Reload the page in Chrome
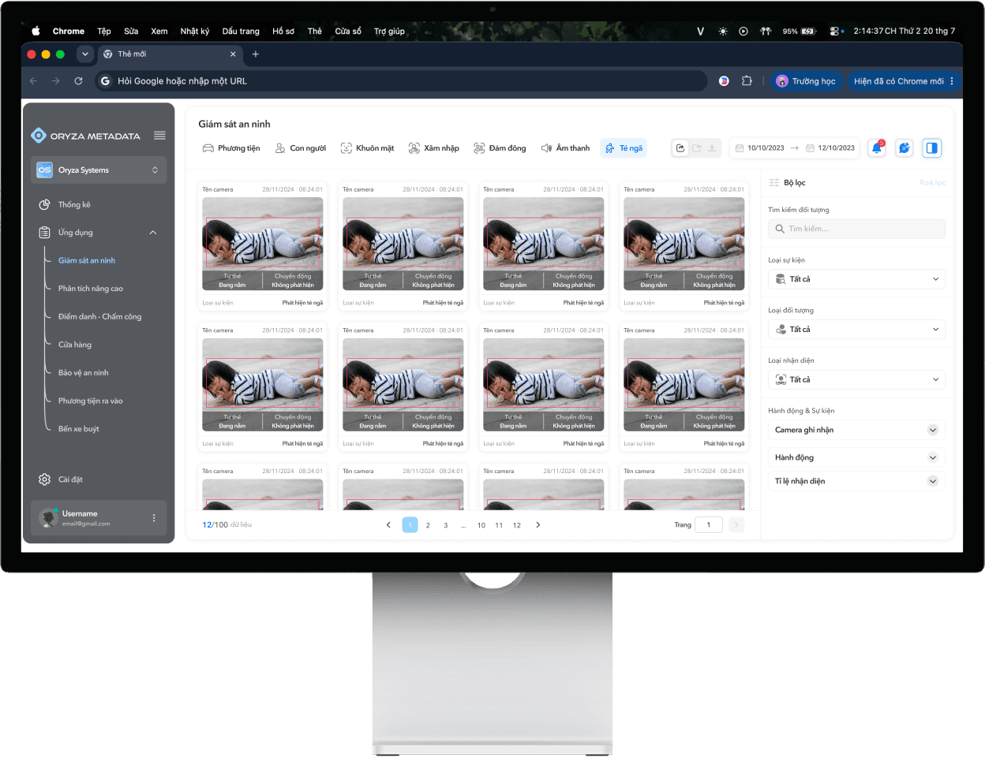985x757 pixels. click(78, 81)
